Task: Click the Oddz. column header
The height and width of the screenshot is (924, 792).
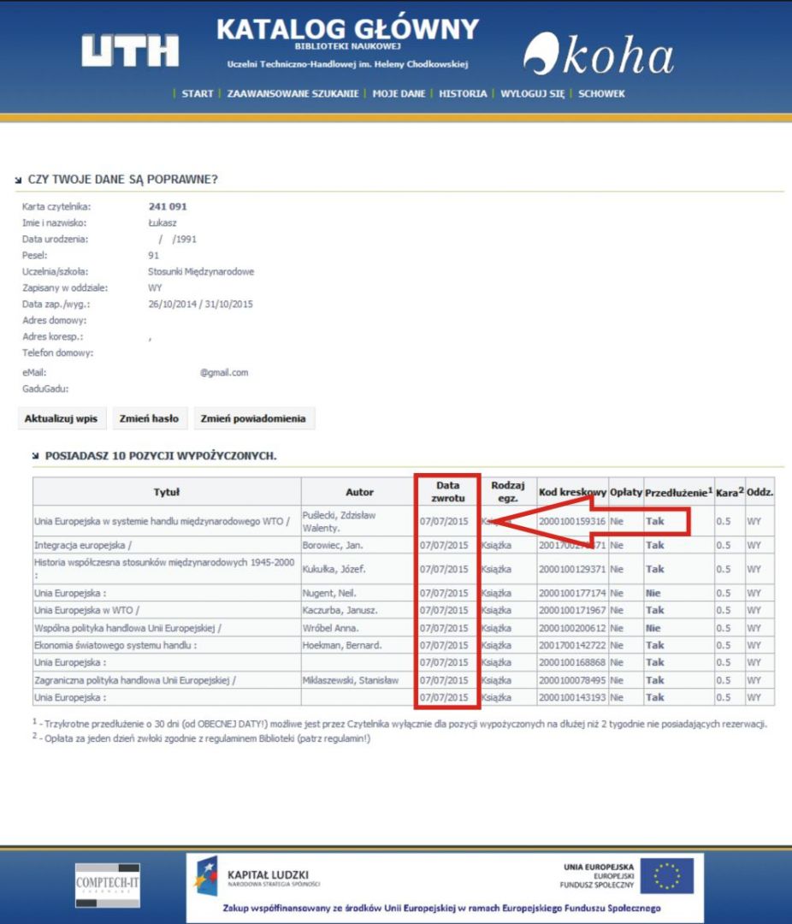Action: coord(759,491)
